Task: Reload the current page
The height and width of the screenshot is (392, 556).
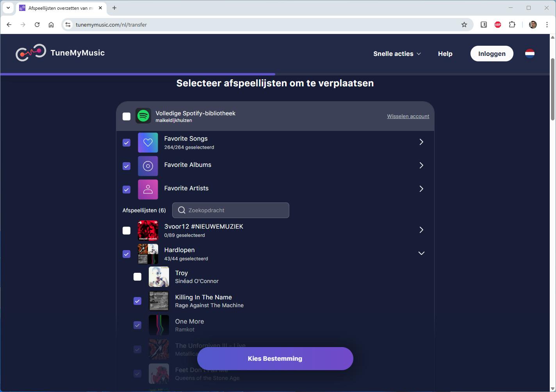Action: click(x=37, y=25)
